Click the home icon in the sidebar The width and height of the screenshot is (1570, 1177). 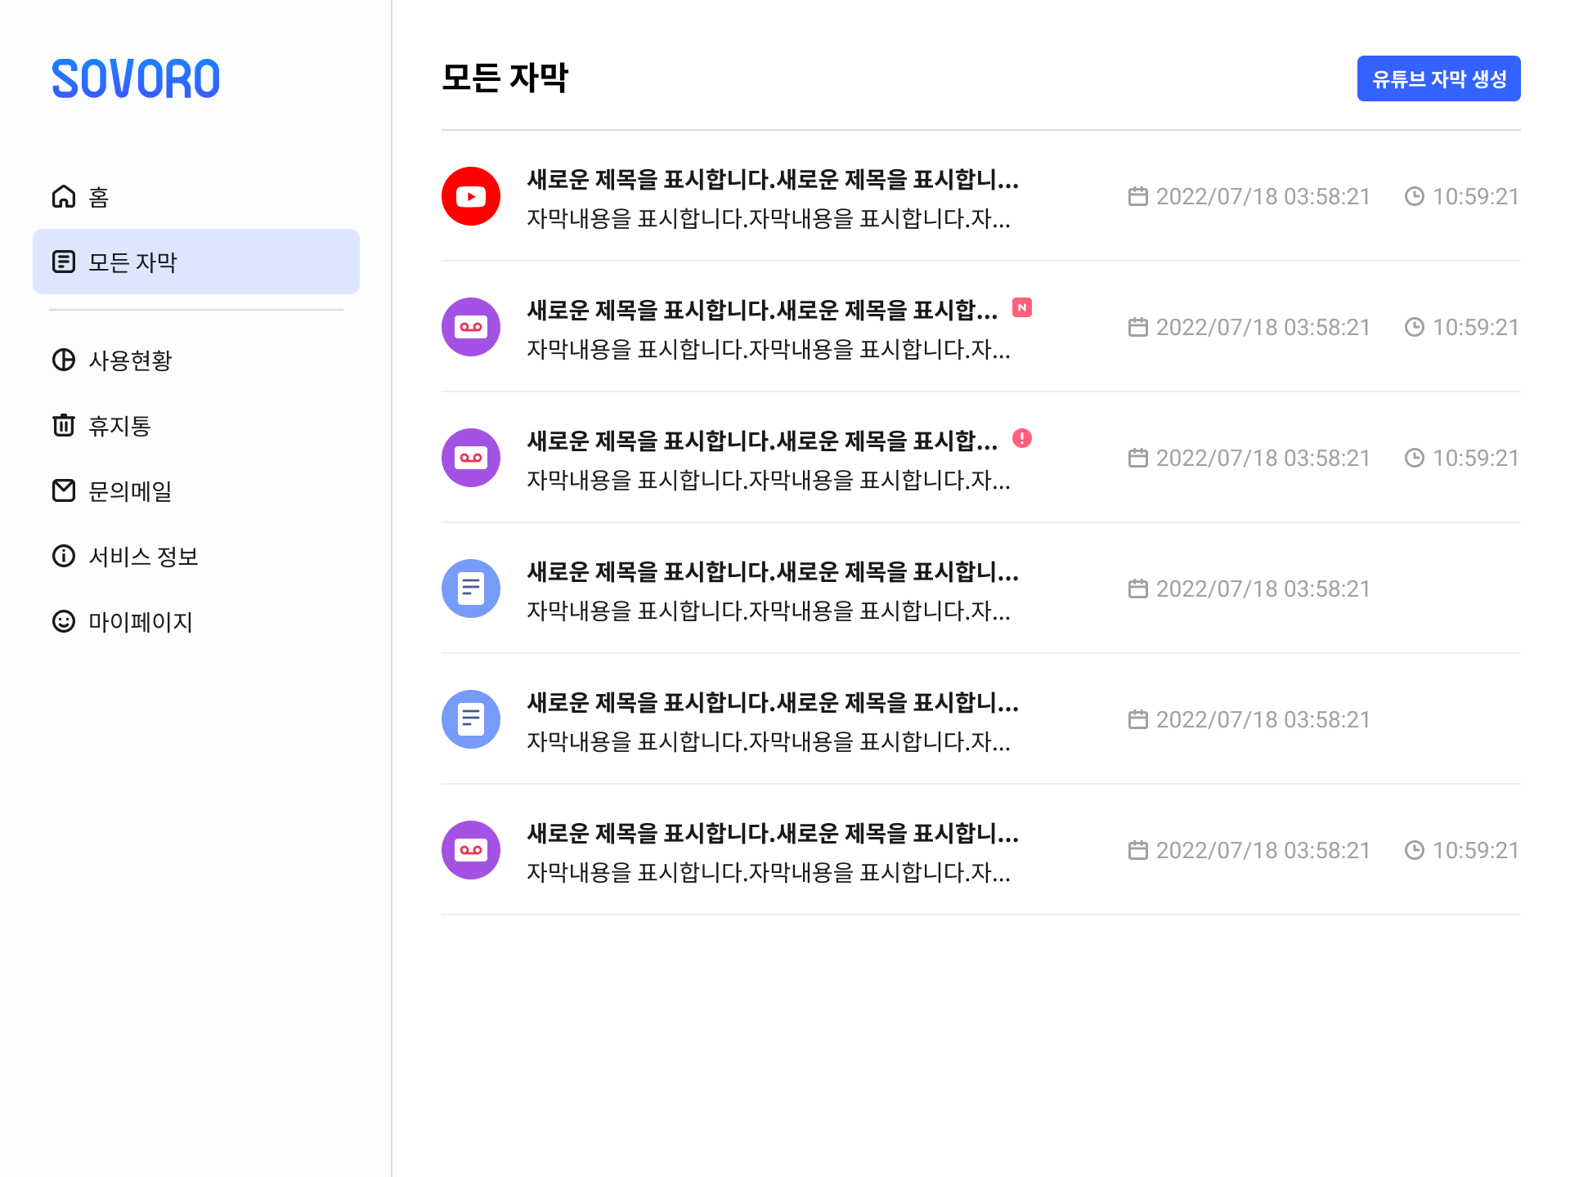(64, 197)
